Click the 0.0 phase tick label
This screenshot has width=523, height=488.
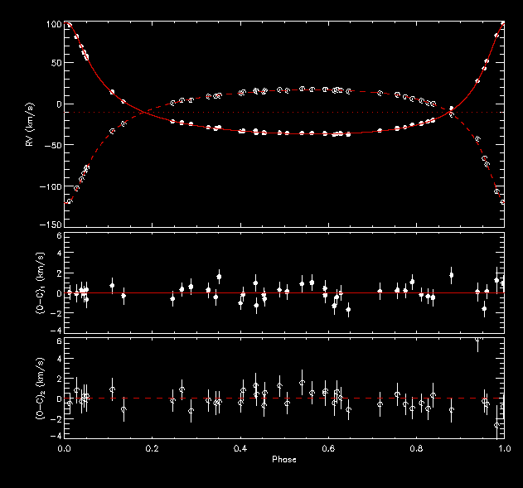pyautogui.click(x=65, y=447)
